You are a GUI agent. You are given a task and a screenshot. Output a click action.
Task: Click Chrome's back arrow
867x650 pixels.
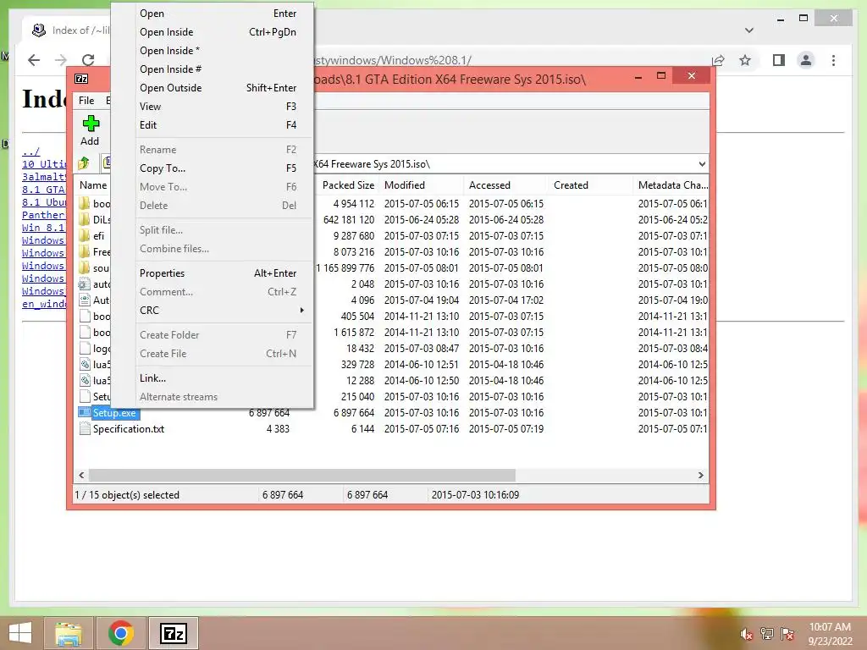pos(34,60)
